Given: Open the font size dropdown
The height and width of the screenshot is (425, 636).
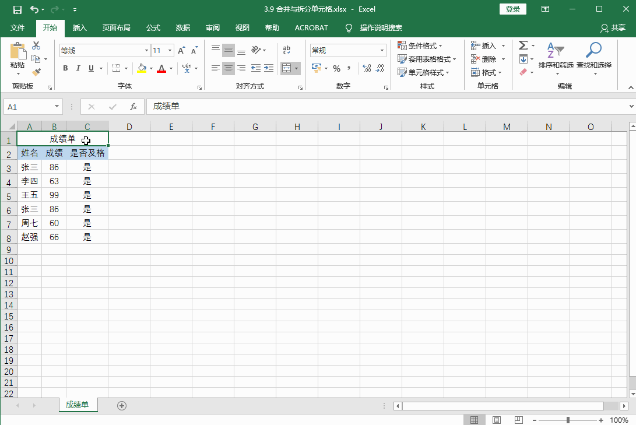Looking at the screenshot, I should (170, 50).
